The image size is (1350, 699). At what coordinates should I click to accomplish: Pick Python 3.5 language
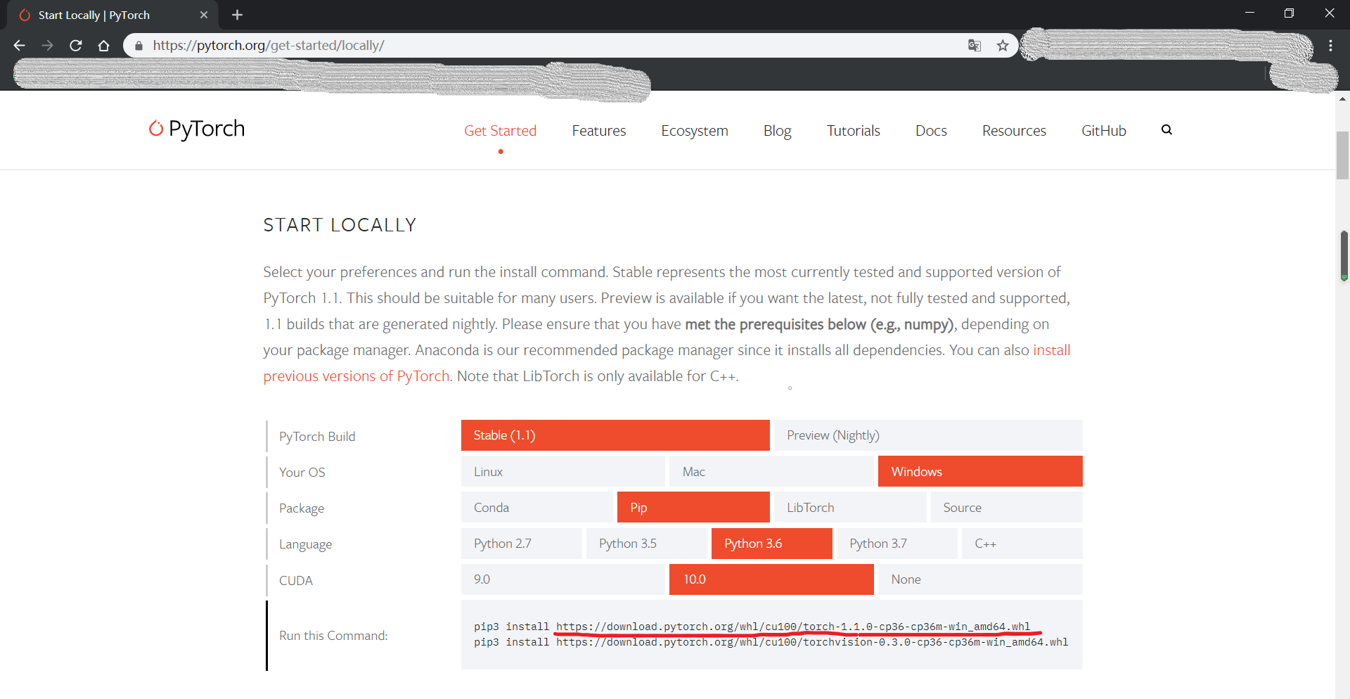647,544
